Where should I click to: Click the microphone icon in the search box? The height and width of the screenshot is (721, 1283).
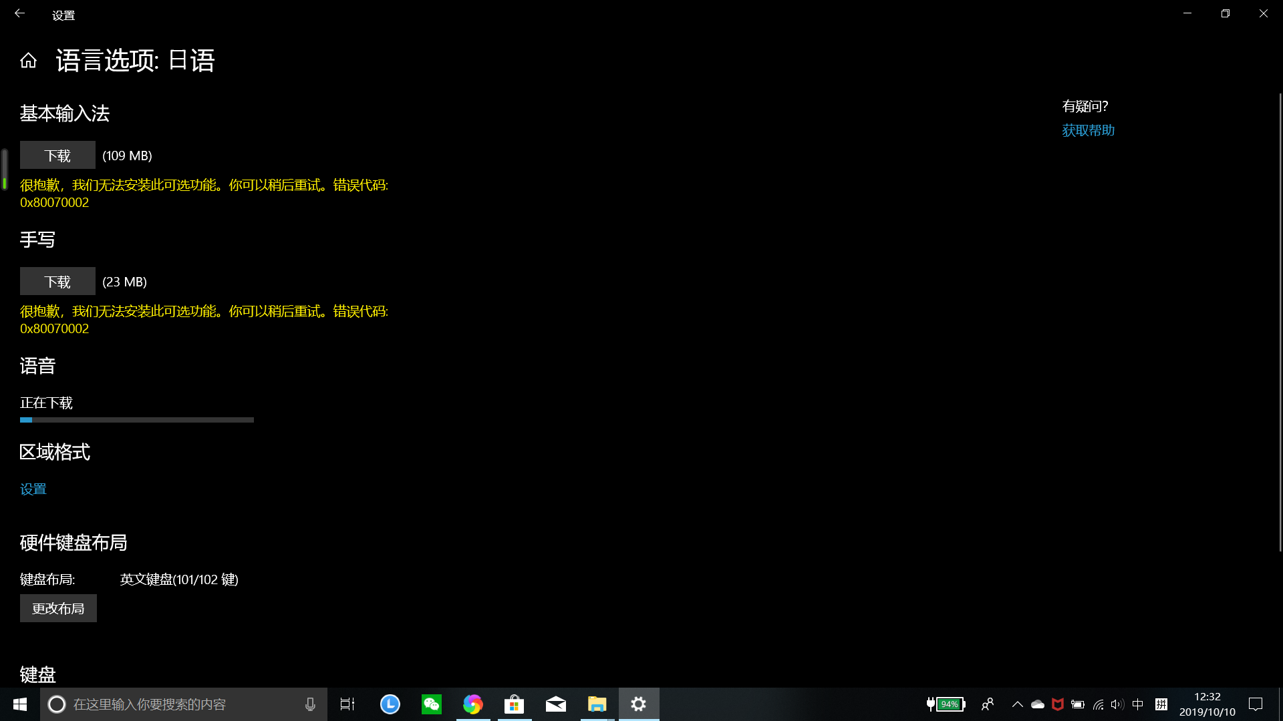[310, 704]
